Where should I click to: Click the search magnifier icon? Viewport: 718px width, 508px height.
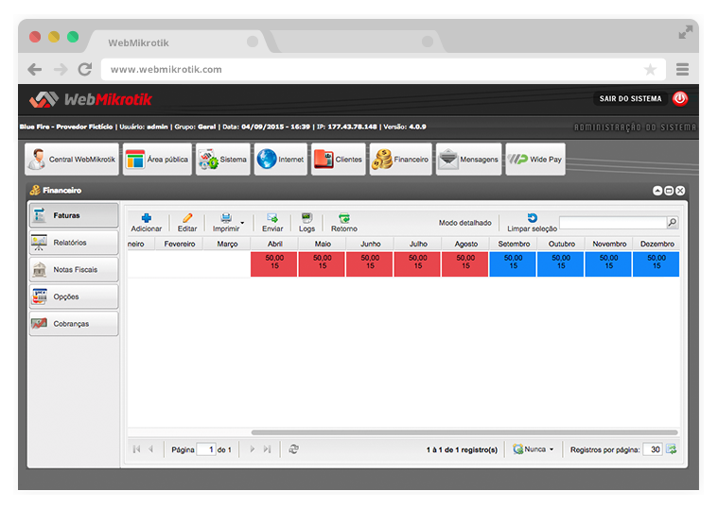(x=673, y=223)
